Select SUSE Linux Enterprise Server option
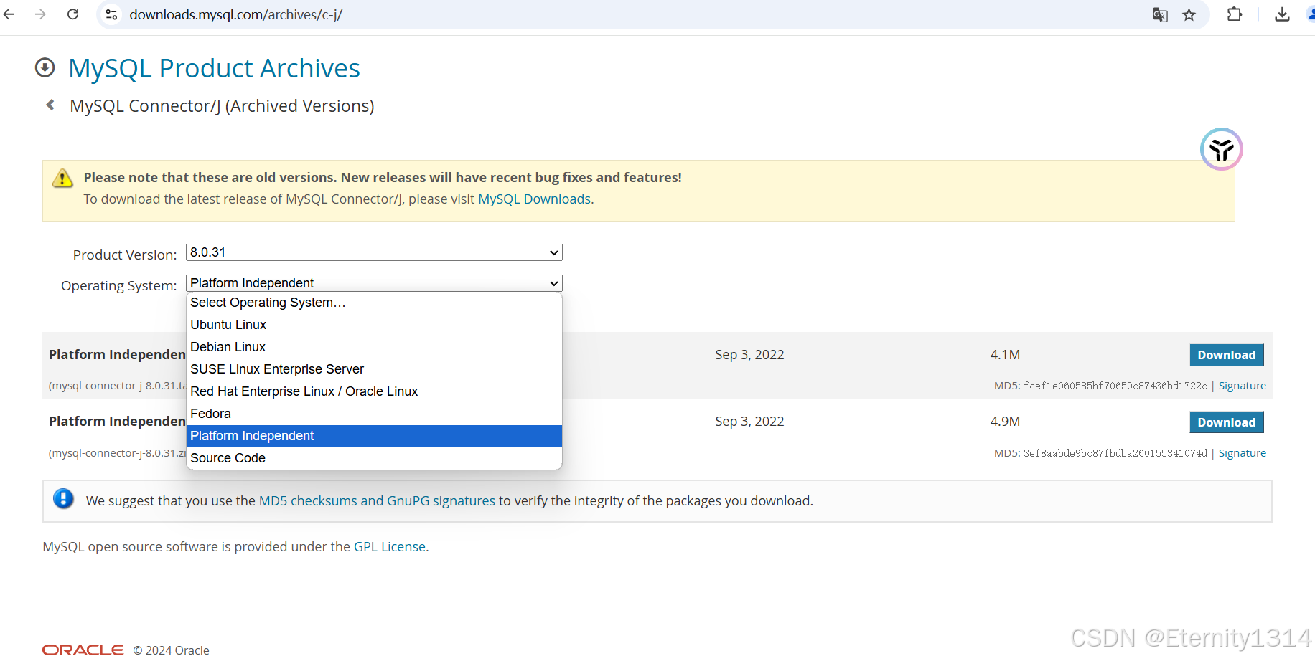 pyautogui.click(x=374, y=369)
